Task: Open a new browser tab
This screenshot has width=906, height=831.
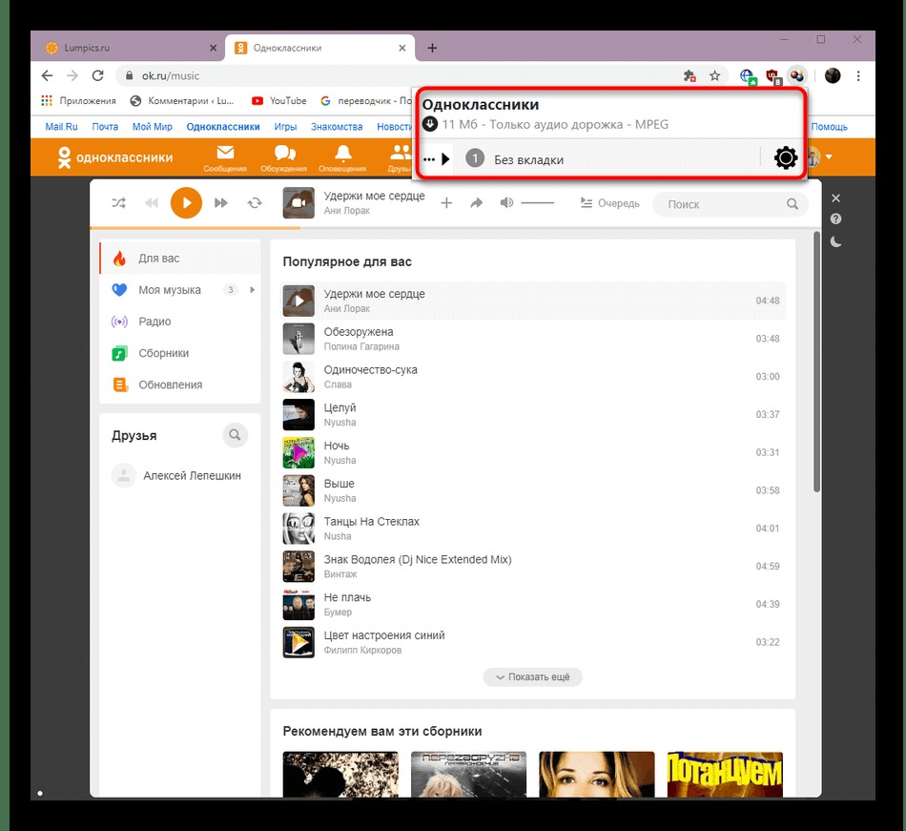Action: click(432, 48)
